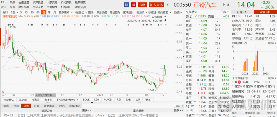Image resolution: width=277 pixels, height=117 pixels.
Task: Click the 区间统计 range statistics button
Action: coord(129,12)
